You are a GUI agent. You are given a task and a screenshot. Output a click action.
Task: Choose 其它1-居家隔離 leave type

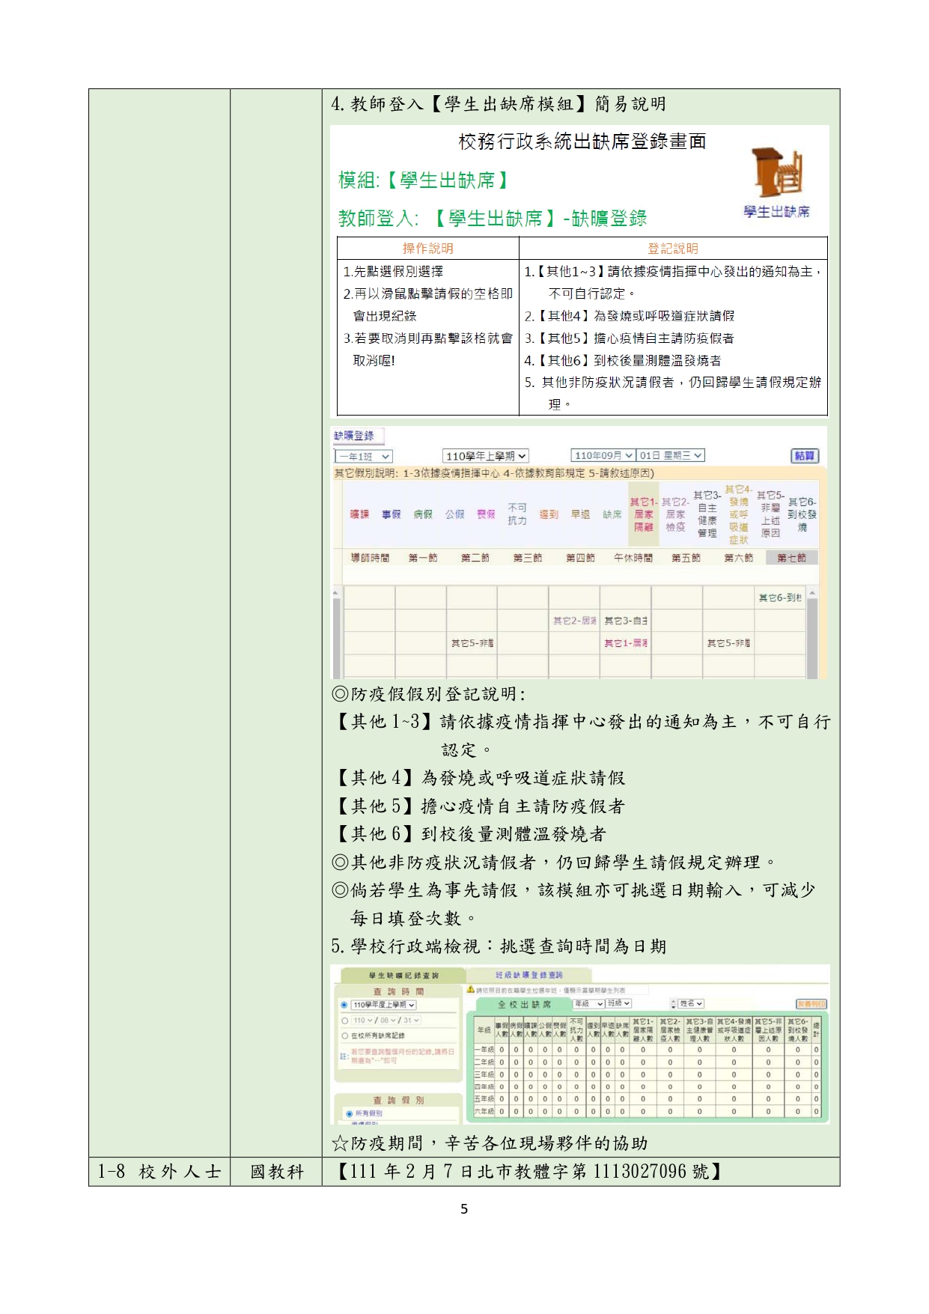tap(644, 514)
